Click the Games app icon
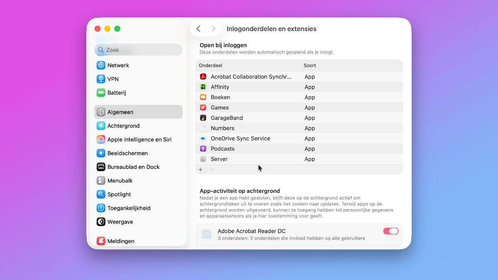 click(x=203, y=107)
